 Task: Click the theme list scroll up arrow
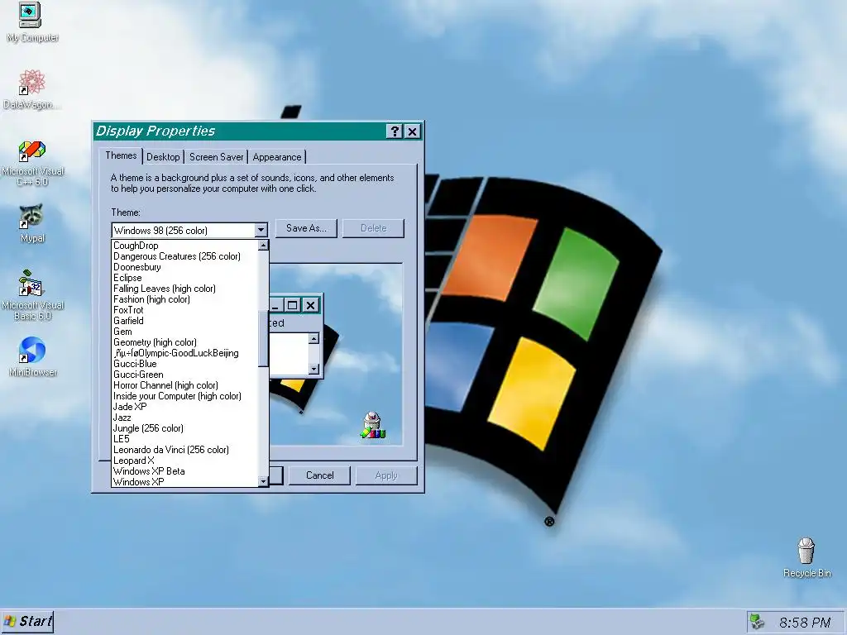[x=263, y=245]
